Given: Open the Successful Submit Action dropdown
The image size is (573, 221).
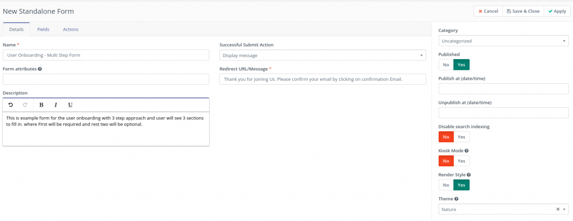Looking at the screenshot, I should click(323, 55).
